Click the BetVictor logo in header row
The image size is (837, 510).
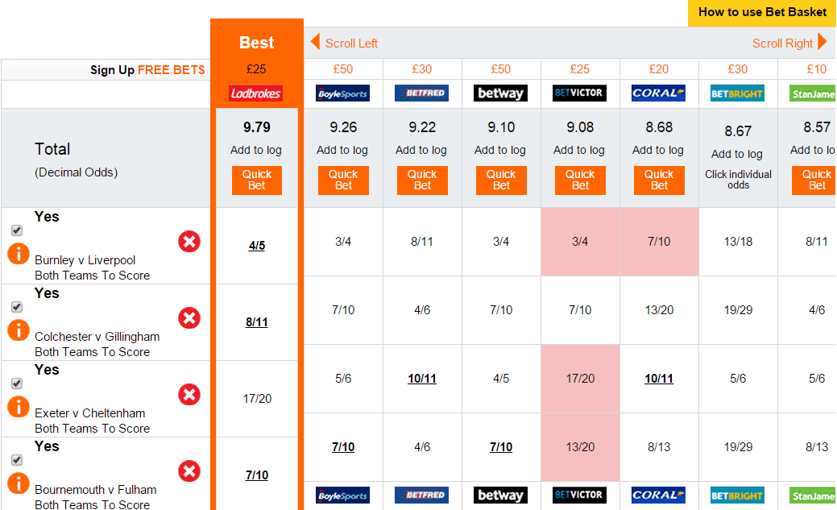tap(579, 93)
